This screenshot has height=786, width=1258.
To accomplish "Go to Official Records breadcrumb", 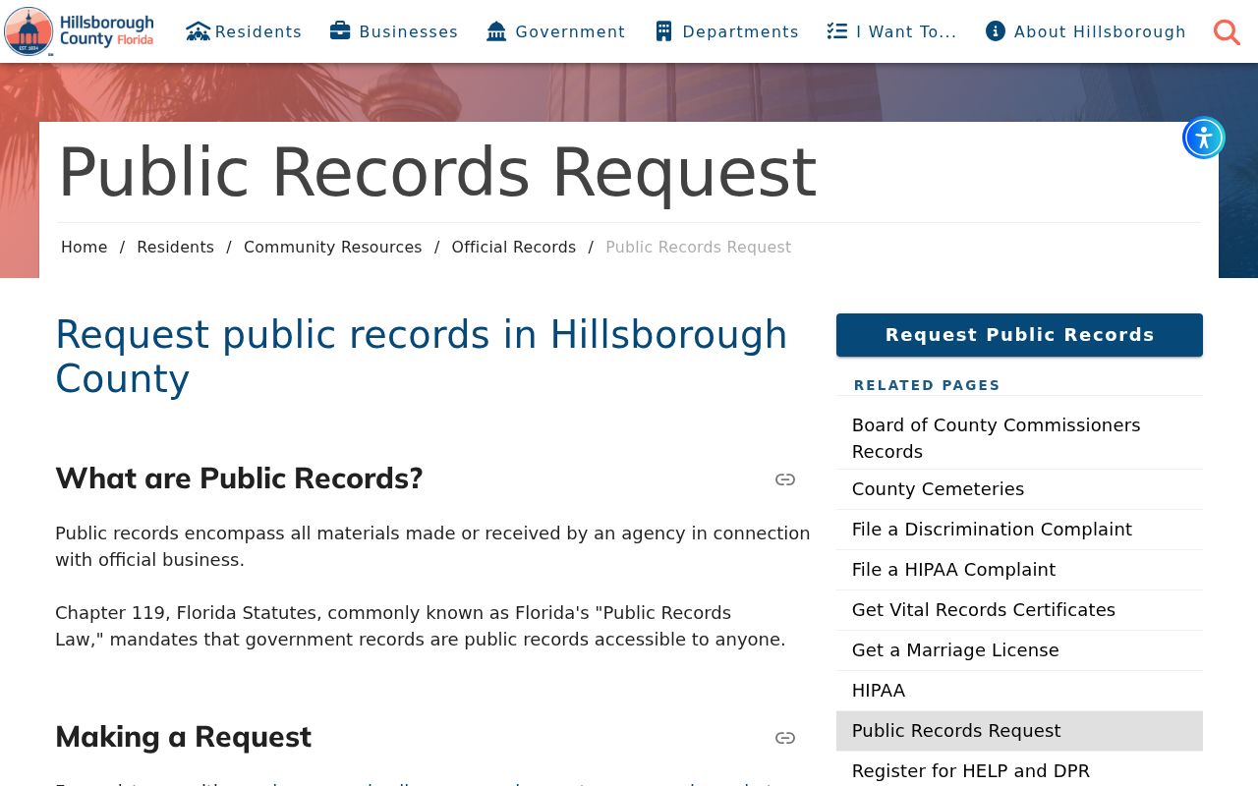I will point(513,248).
